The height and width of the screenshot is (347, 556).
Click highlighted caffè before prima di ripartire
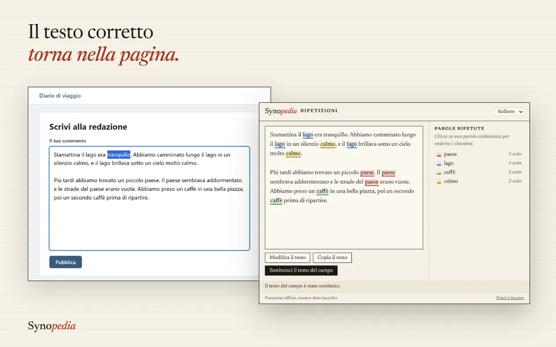point(276,201)
